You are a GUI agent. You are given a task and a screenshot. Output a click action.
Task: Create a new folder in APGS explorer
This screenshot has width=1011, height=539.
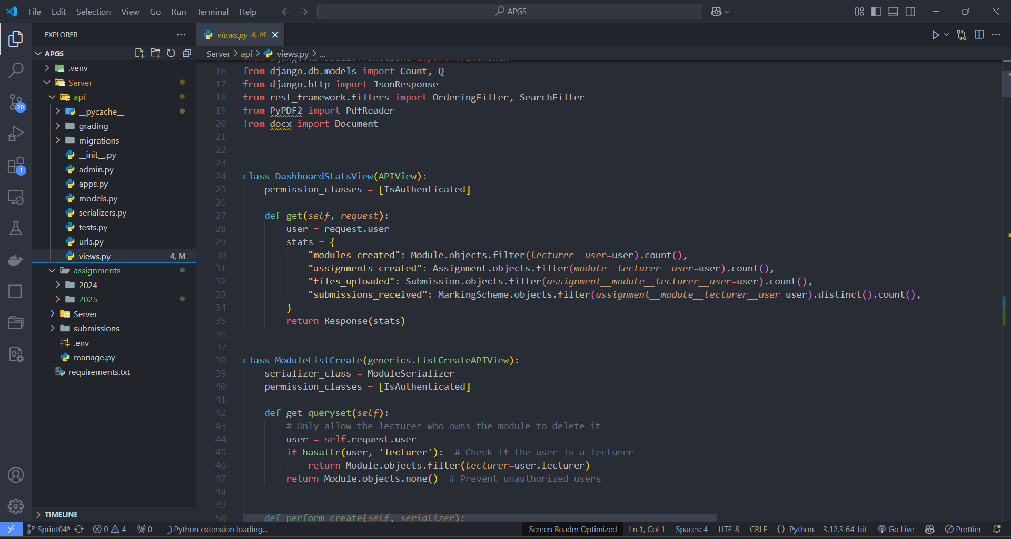pos(155,53)
